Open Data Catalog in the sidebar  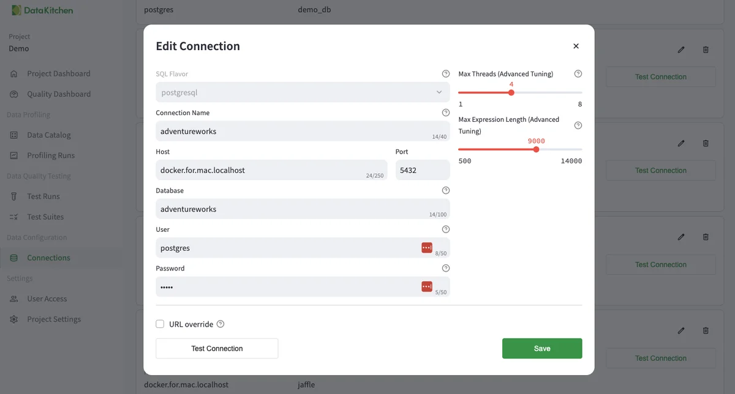pos(48,135)
